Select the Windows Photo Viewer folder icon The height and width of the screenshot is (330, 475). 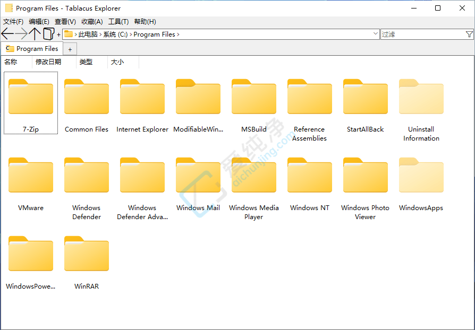coord(366,175)
